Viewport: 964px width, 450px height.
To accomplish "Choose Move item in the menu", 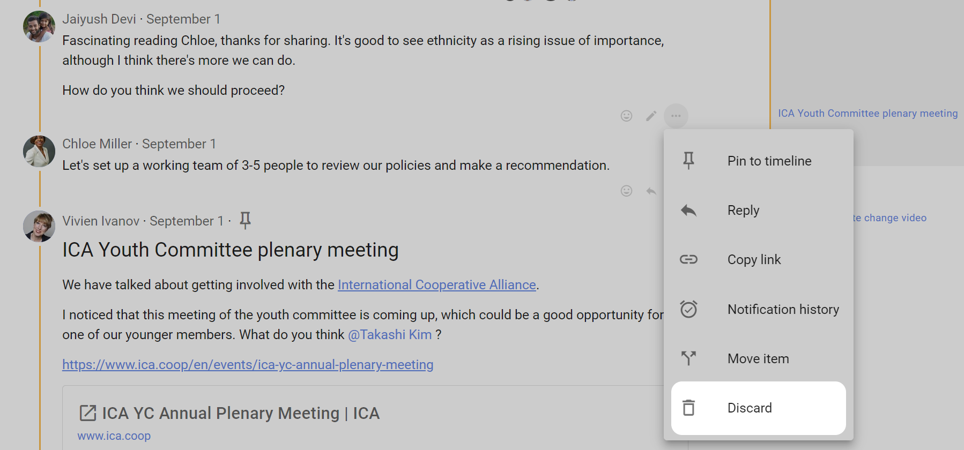I will point(758,358).
